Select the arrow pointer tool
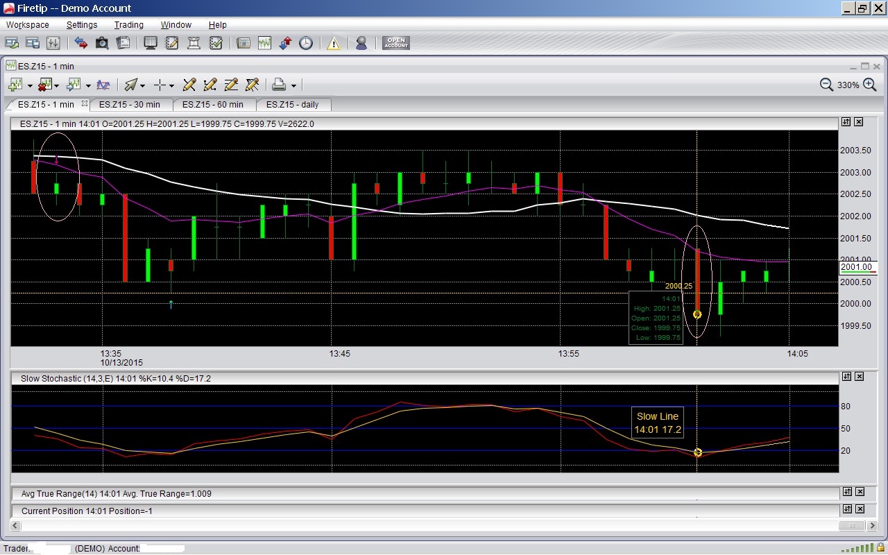 coord(130,85)
